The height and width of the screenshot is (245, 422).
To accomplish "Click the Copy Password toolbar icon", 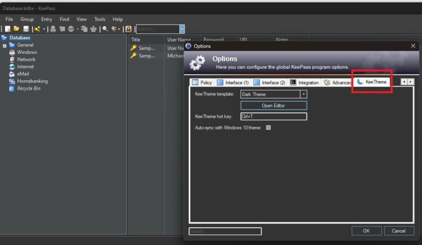I will pyautogui.click(x=62, y=29).
